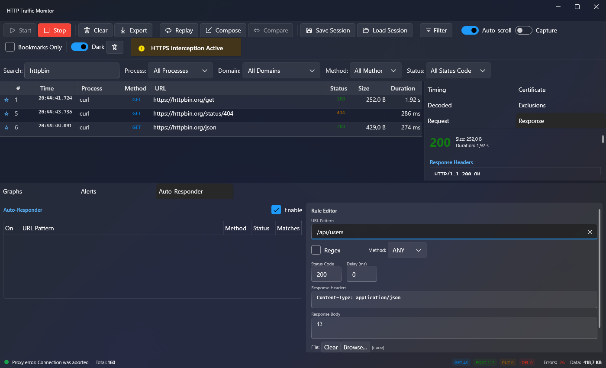Clear the URL Pattern field with X
Screen dimensions: 606x368
point(590,232)
